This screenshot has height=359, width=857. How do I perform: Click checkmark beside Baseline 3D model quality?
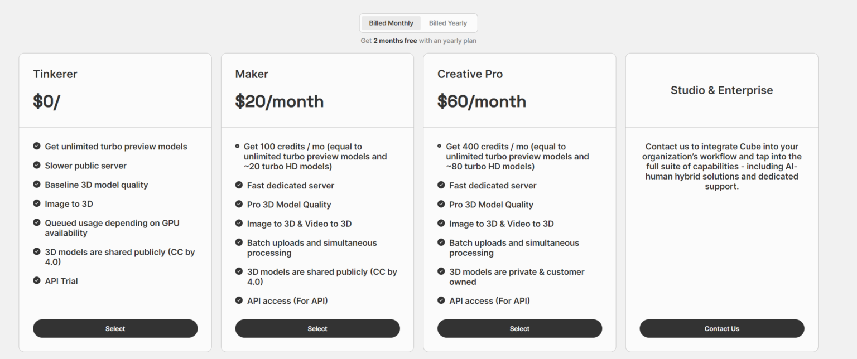coord(37,185)
